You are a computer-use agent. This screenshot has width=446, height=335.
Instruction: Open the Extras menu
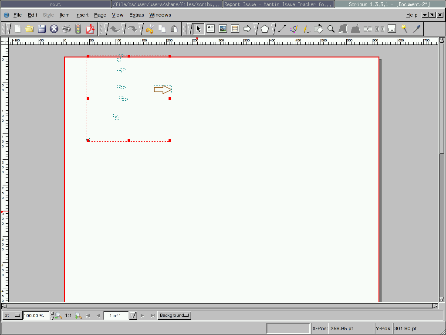[136, 15]
